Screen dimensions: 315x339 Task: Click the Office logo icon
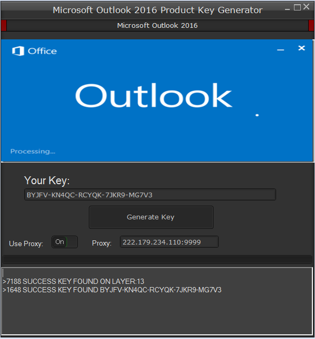point(18,51)
